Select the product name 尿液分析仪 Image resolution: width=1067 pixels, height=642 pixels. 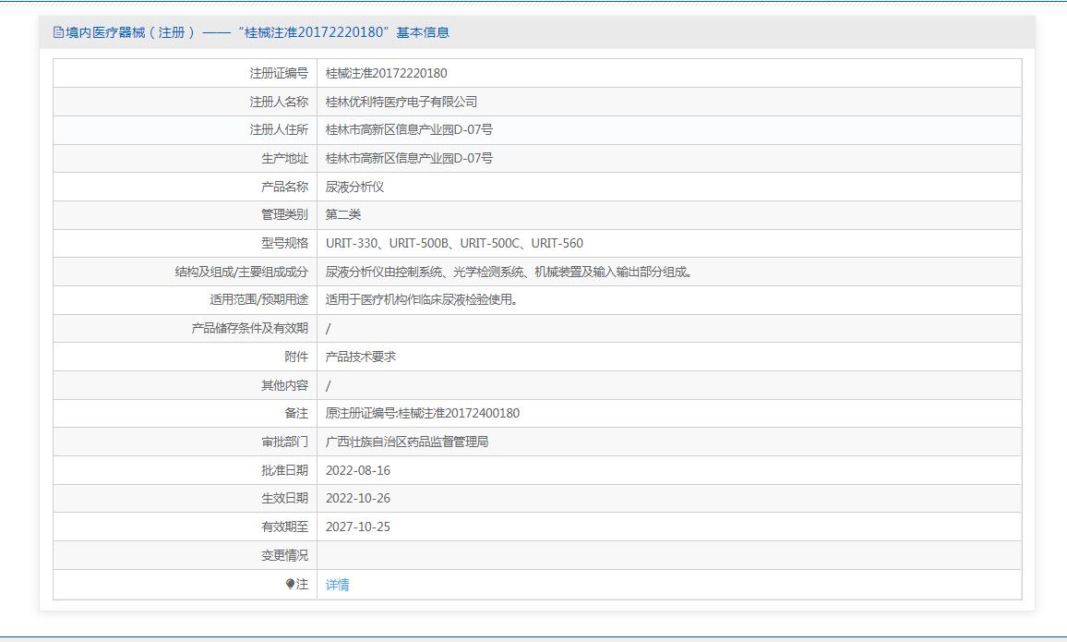point(354,187)
